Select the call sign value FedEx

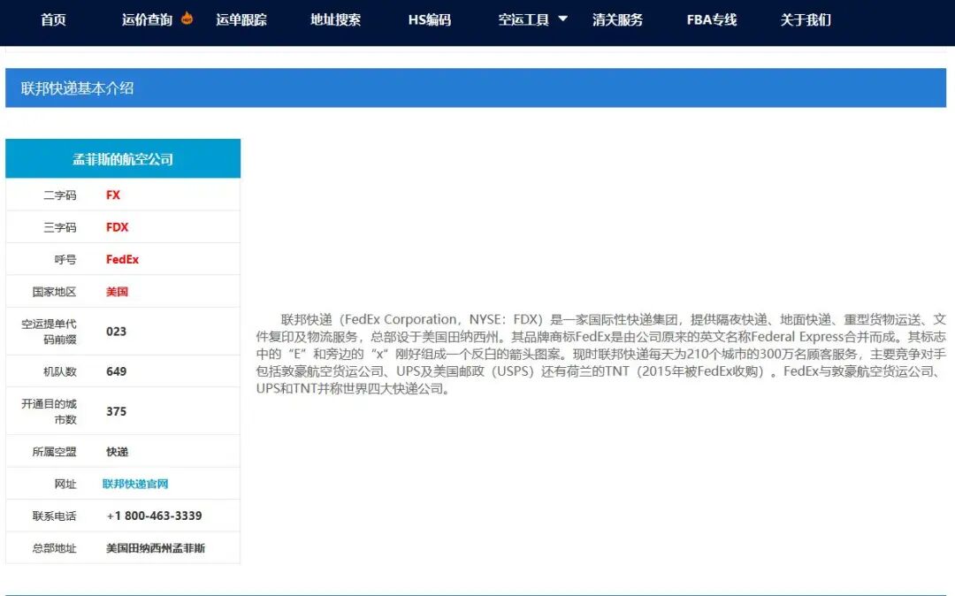coord(122,259)
